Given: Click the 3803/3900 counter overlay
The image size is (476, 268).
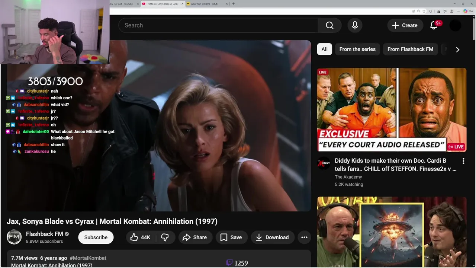Looking at the screenshot, I should click(x=55, y=81).
